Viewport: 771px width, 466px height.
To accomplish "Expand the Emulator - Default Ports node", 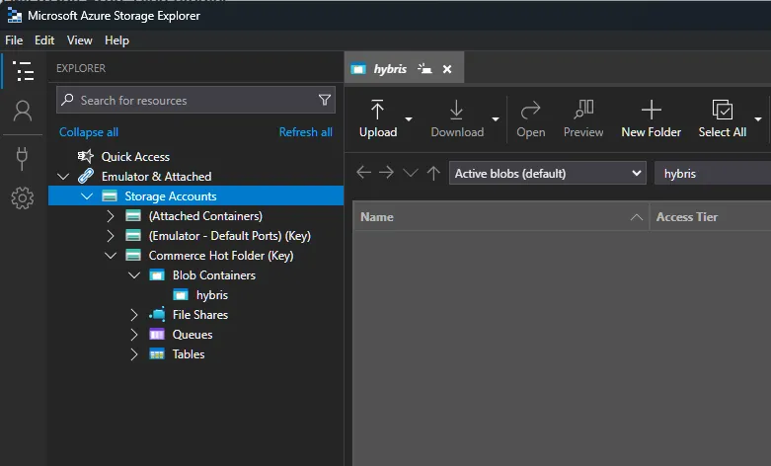I will tap(111, 235).
